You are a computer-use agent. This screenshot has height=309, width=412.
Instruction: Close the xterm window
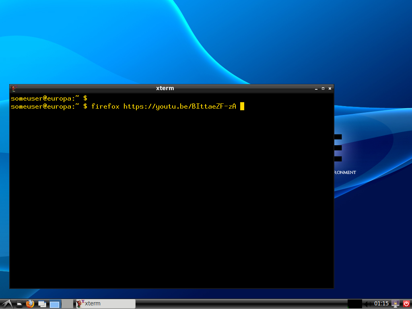pyautogui.click(x=330, y=89)
